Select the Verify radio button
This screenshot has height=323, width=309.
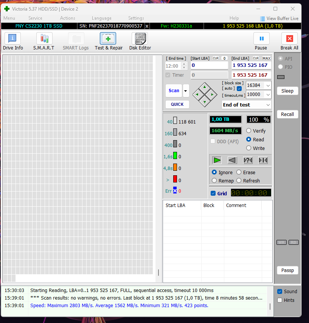(249, 131)
